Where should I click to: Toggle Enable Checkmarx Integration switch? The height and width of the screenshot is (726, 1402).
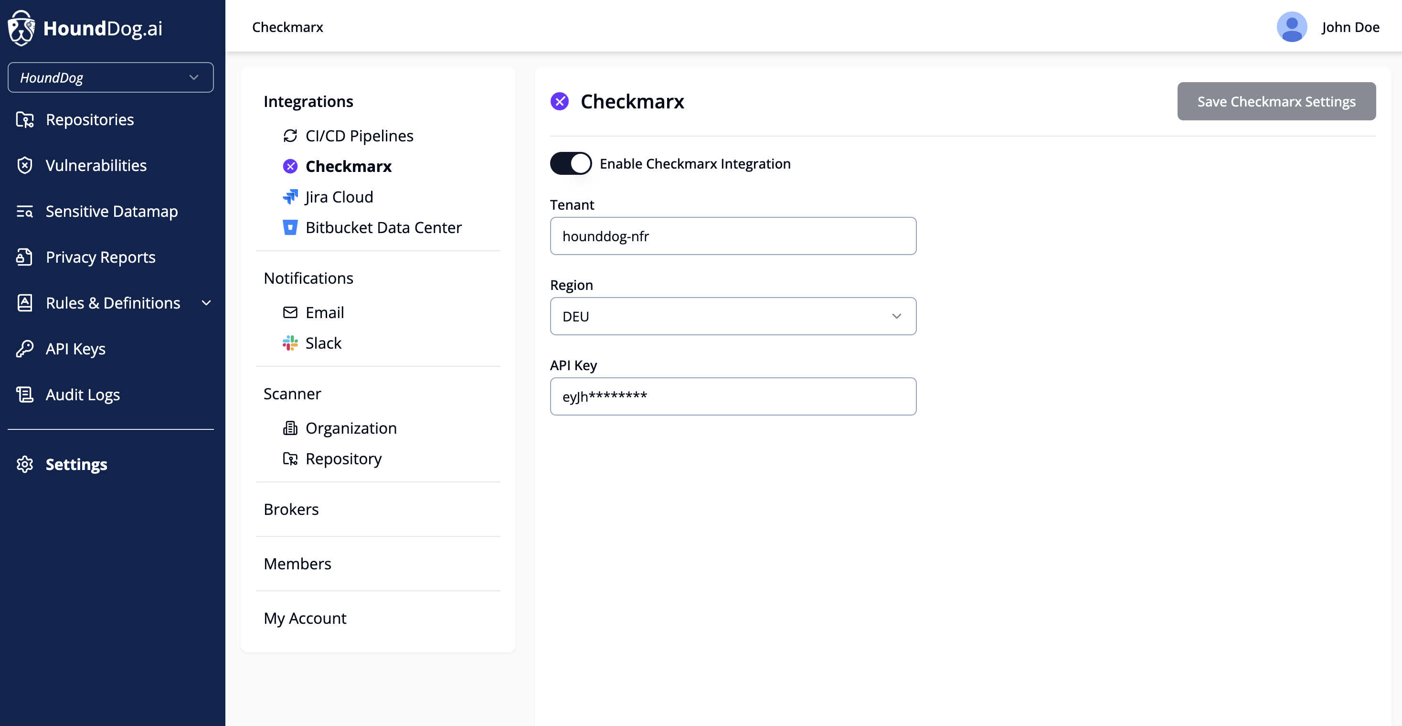[x=570, y=163]
